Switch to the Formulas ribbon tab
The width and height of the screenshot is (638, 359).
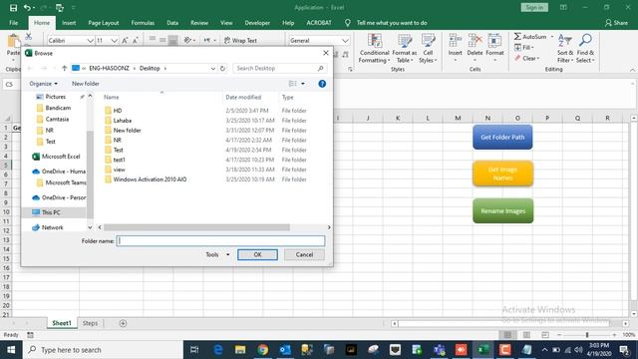coord(143,23)
